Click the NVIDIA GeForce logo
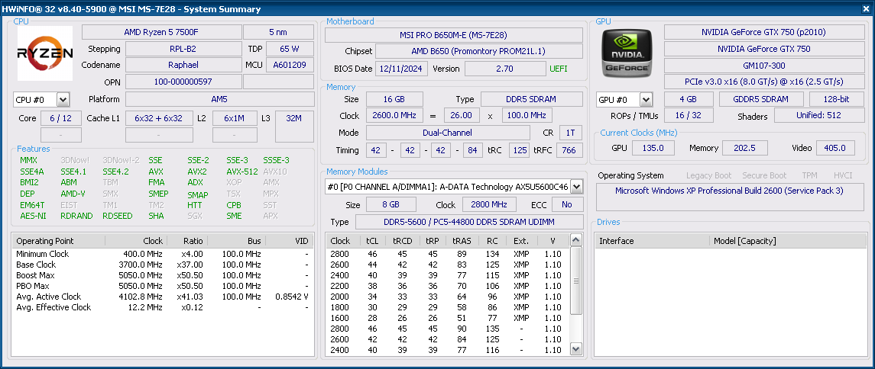Image resolution: width=875 pixels, height=369 pixels. (x=627, y=53)
